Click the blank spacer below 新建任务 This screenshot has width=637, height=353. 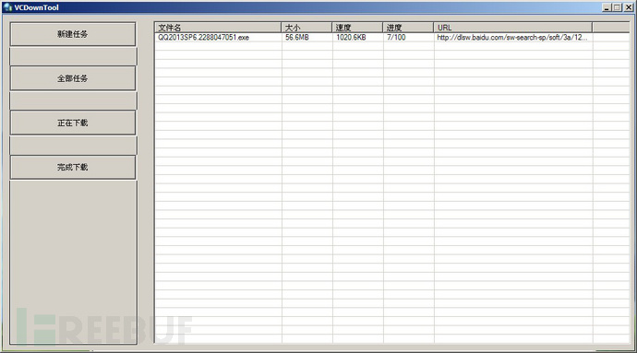click(73, 56)
